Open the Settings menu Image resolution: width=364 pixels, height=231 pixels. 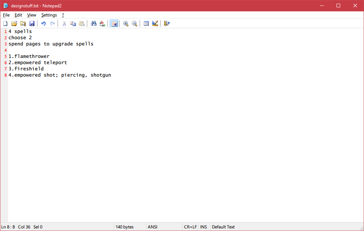click(x=49, y=15)
